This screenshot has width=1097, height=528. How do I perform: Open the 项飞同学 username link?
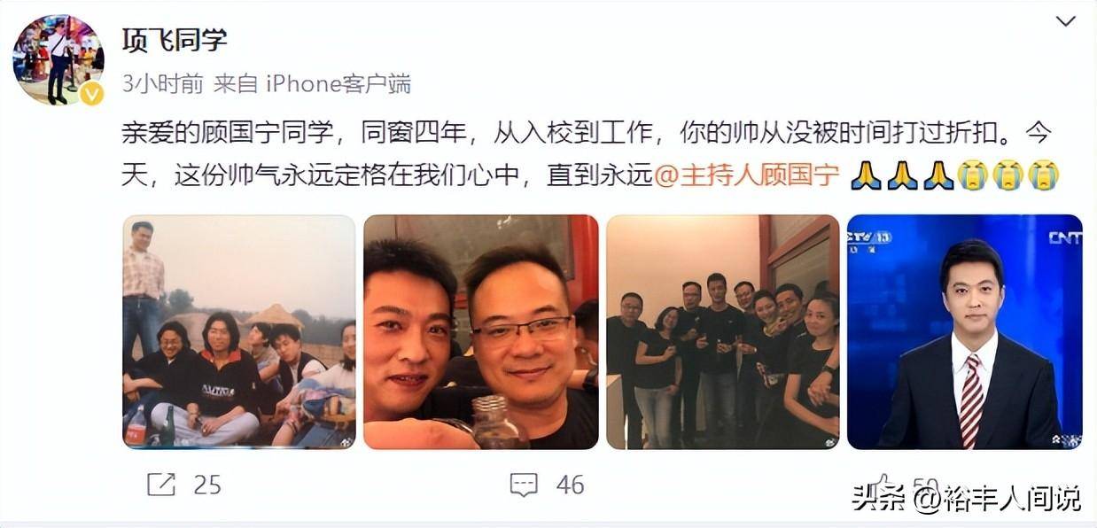coord(175,39)
